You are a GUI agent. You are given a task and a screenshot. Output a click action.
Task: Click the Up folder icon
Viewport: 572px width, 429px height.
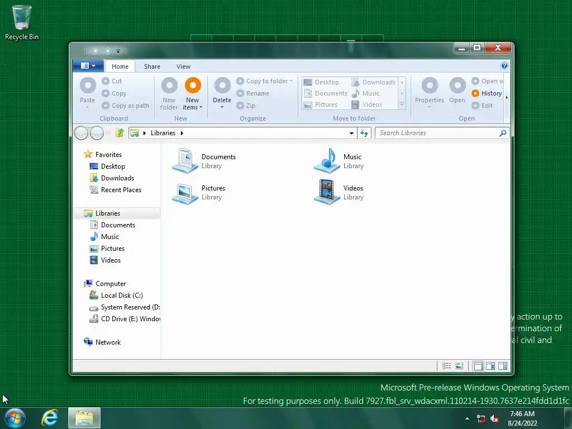tap(120, 133)
